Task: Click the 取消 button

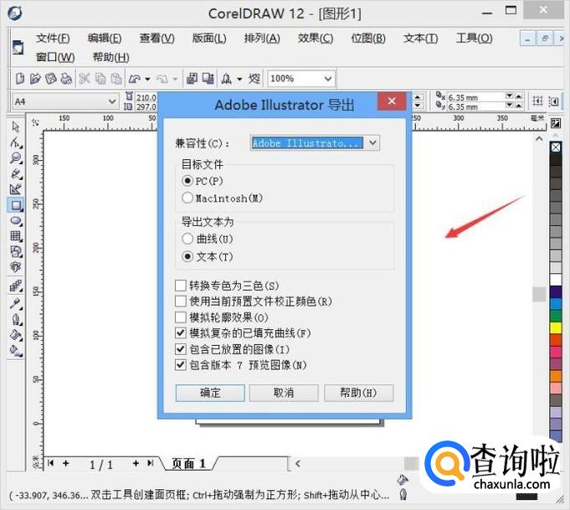Action: (284, 393)
